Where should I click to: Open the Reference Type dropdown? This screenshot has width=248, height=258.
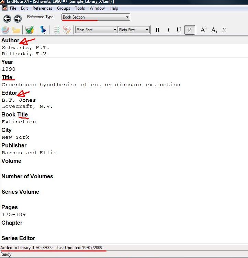(96, 17)
